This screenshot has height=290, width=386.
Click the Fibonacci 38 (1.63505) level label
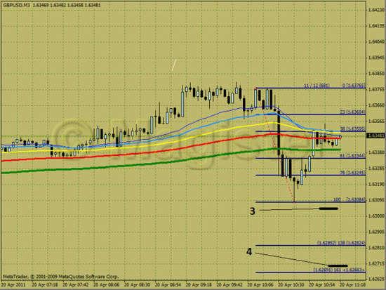353,128
